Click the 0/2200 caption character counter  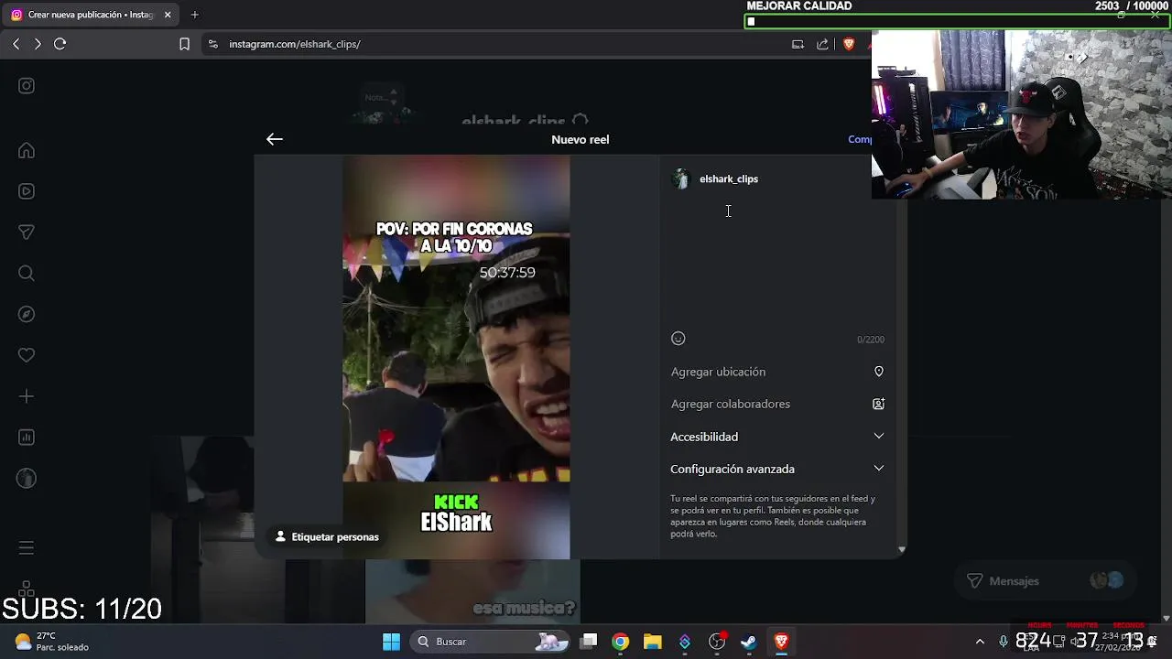(871, 340)
